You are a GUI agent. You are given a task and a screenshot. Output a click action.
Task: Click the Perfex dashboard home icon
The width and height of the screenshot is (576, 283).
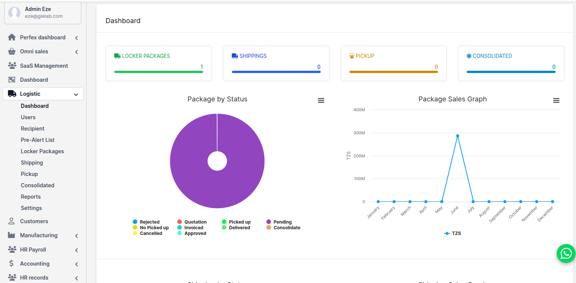(12, 37)
